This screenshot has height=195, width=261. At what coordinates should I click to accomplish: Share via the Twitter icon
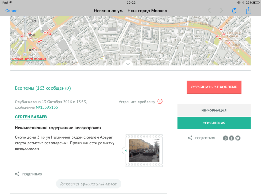(238, 138)
